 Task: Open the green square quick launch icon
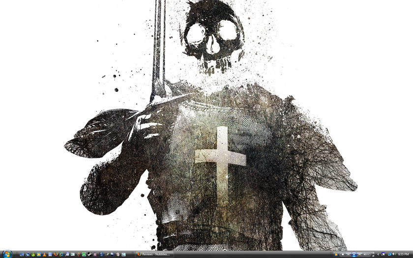(x=84, y=255)
